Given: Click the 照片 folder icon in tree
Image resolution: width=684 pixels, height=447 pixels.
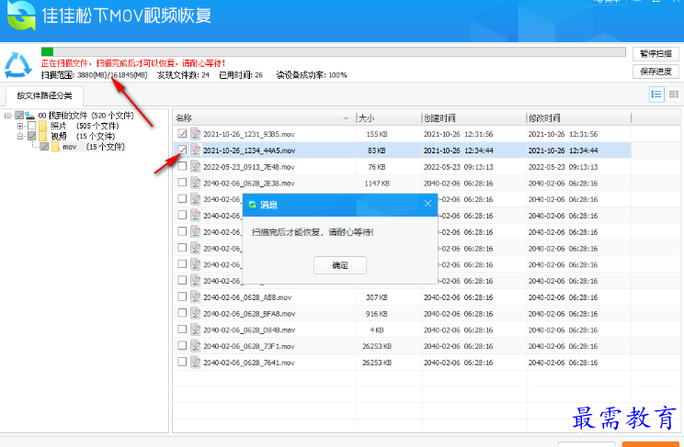Looking at the screenshot, I should [x=42, y=126].
